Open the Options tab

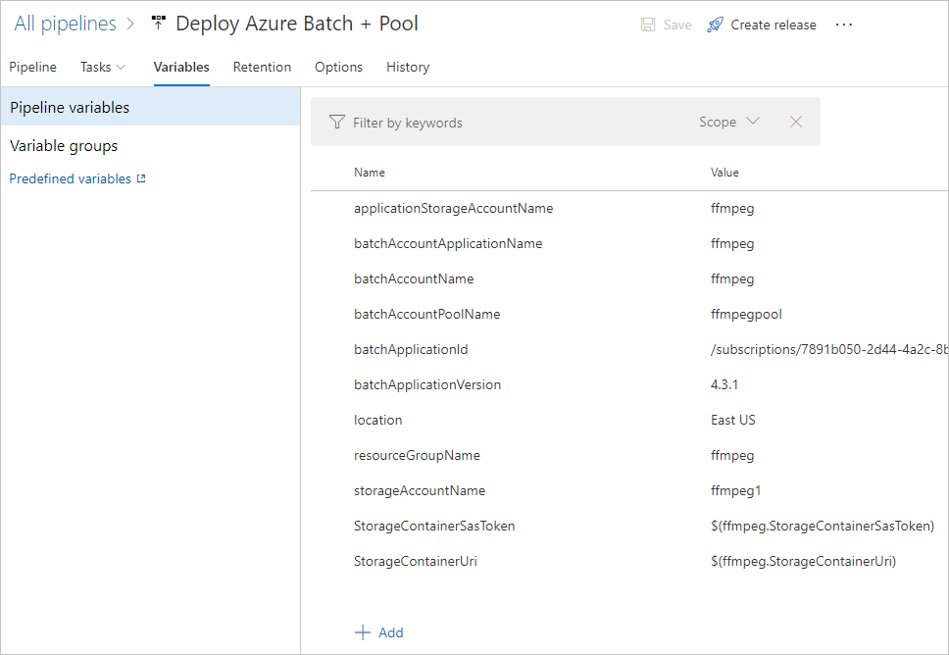pos(338,68)
